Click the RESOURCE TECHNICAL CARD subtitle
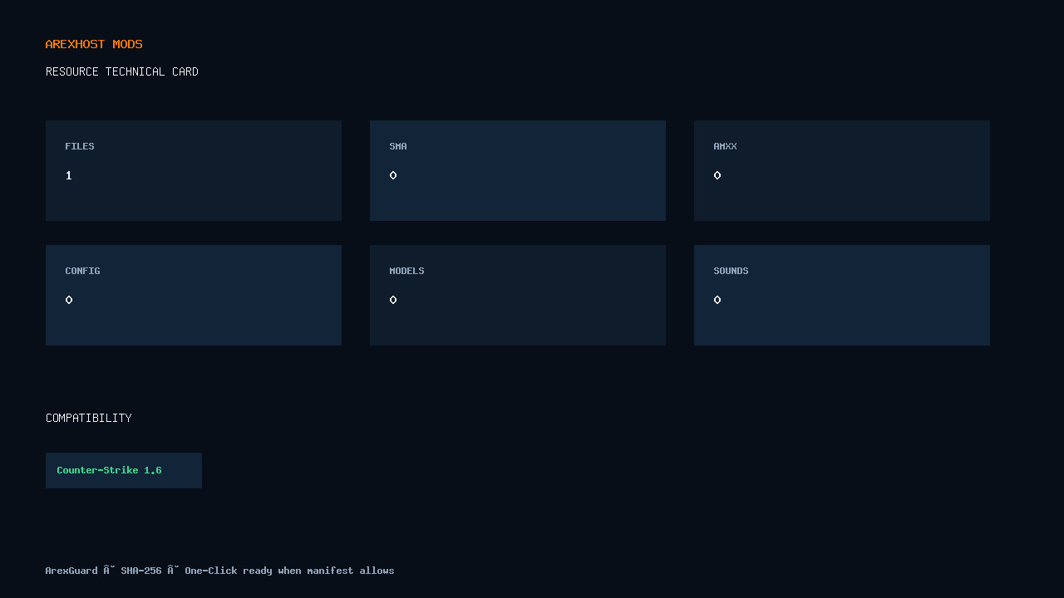Image resolution: width=1064 pixels, height=598 pixels. coord(122,71)
